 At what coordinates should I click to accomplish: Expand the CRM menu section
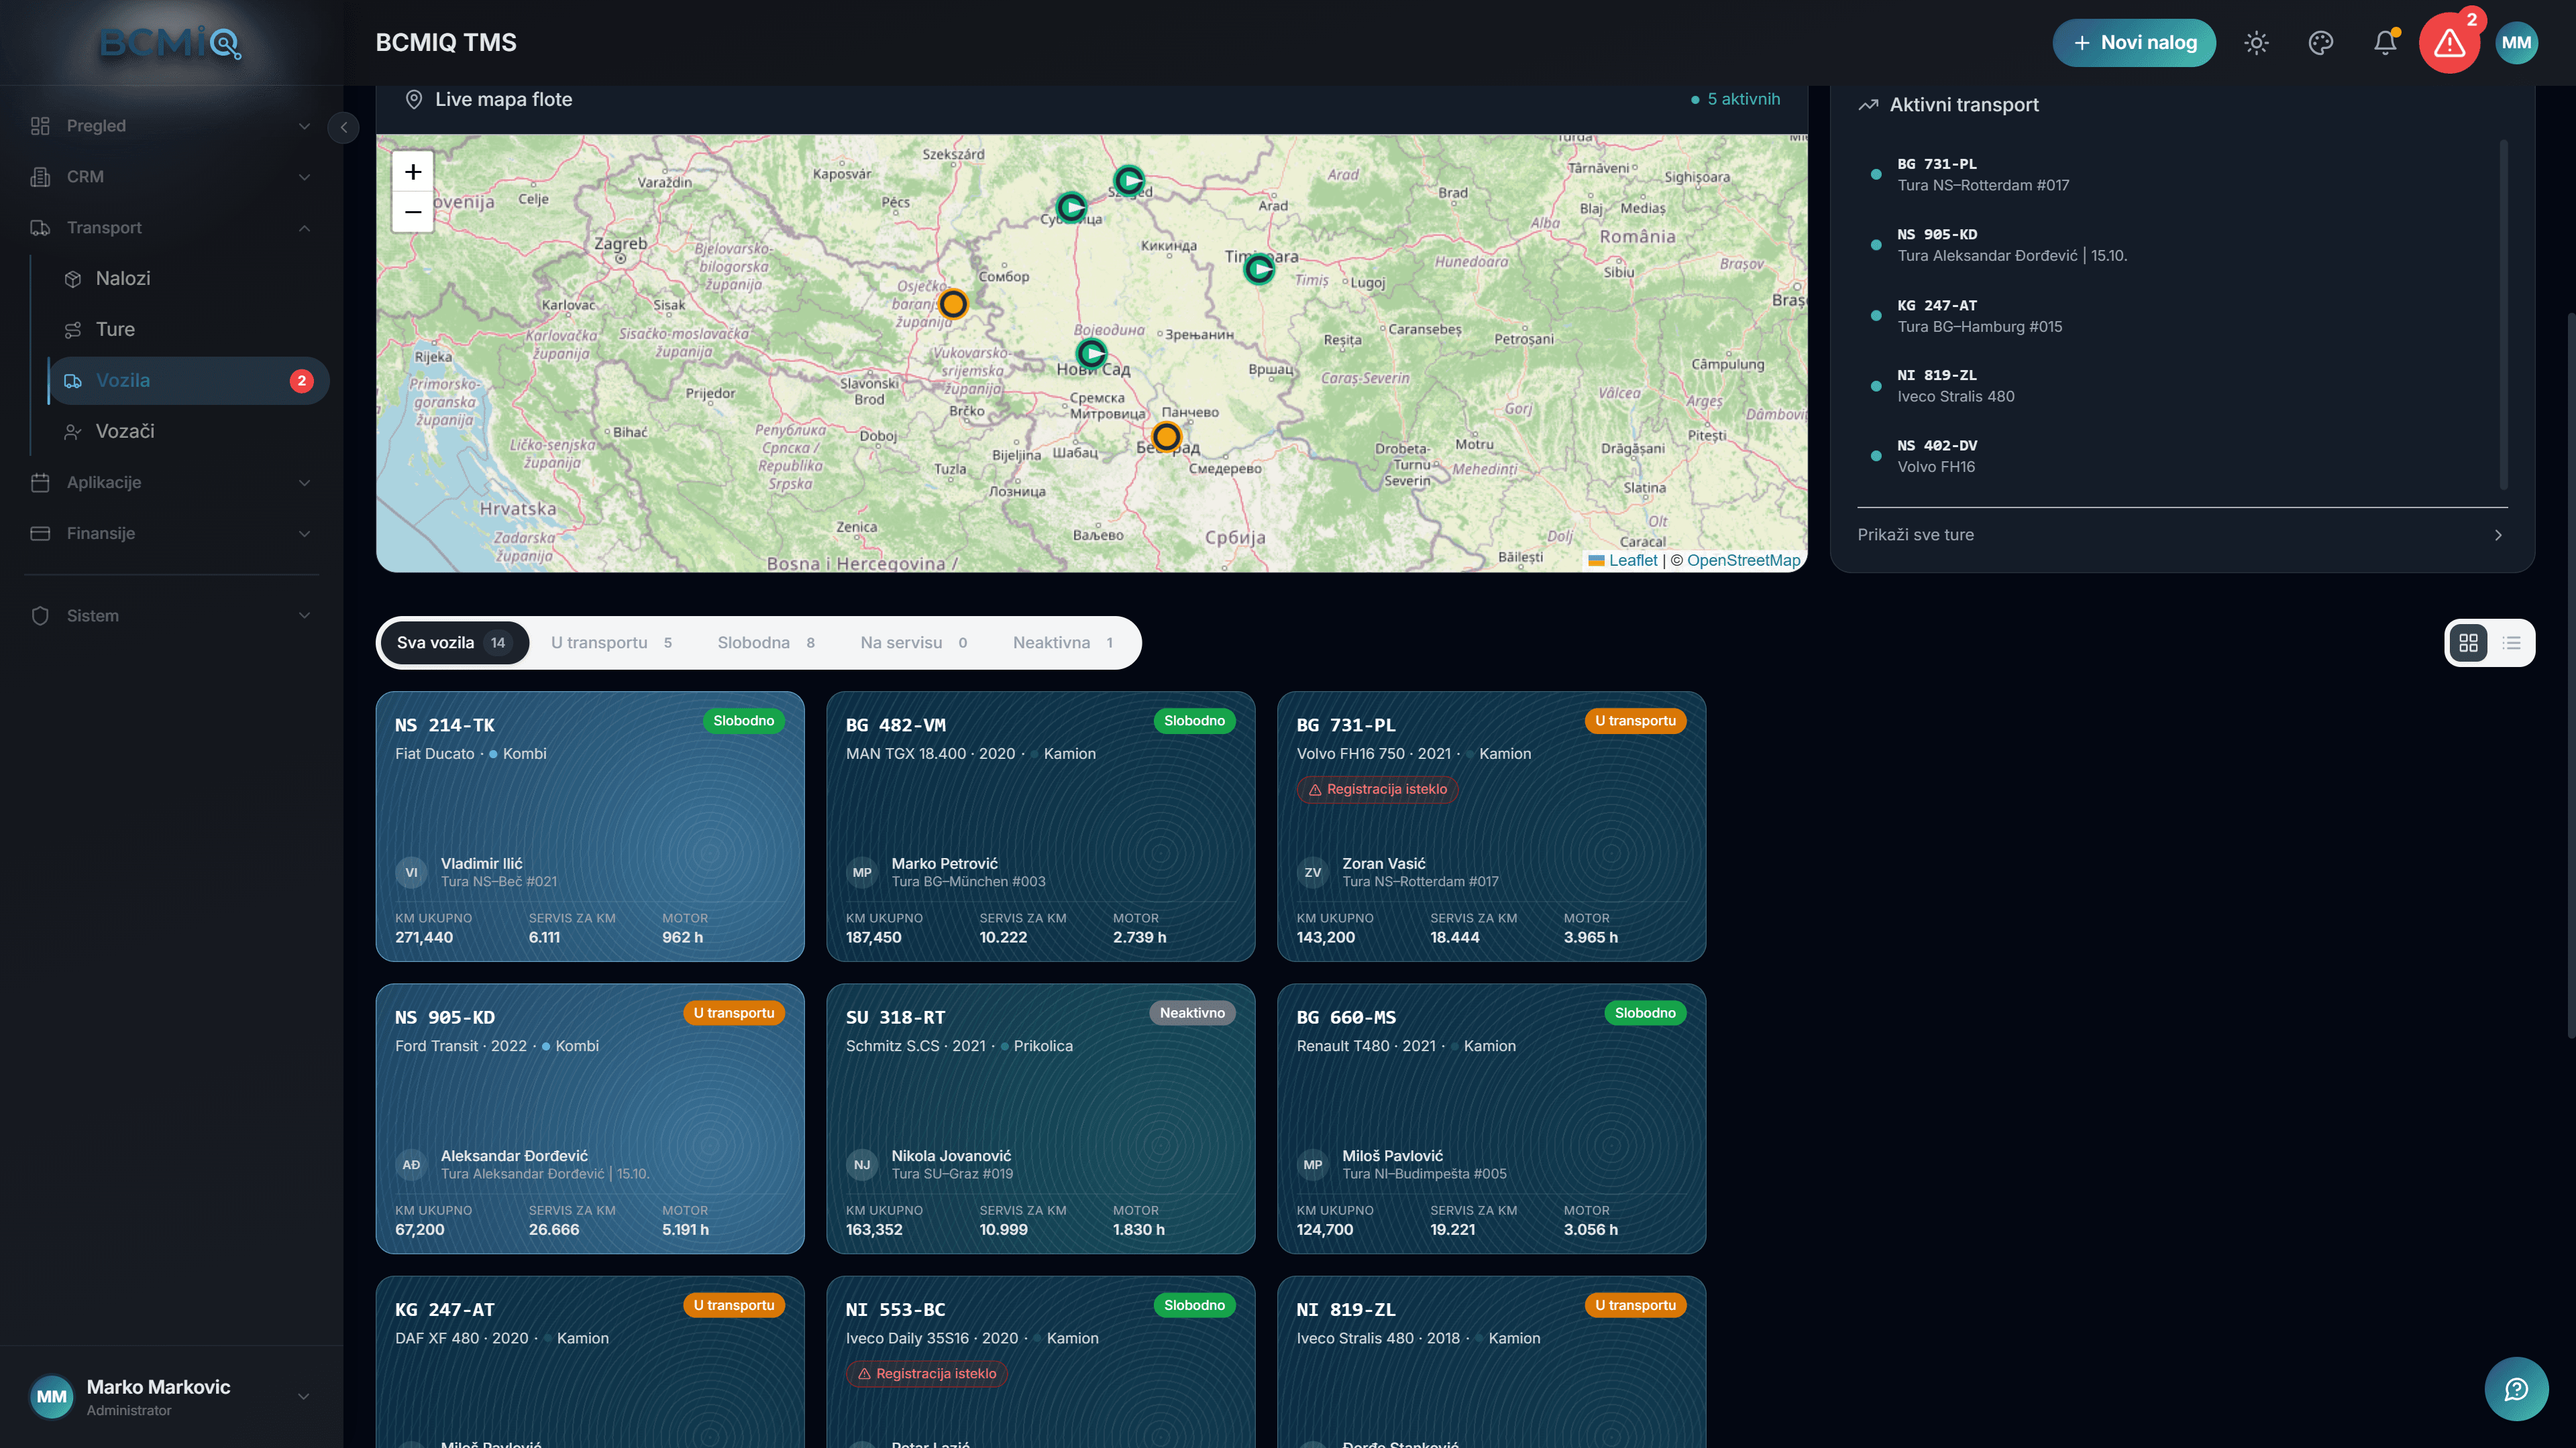171,177
